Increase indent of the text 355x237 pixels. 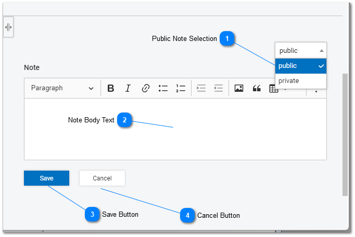coord(201,88)
